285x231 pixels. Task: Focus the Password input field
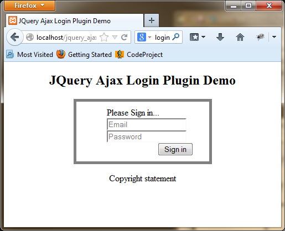(x=147, y=136)
